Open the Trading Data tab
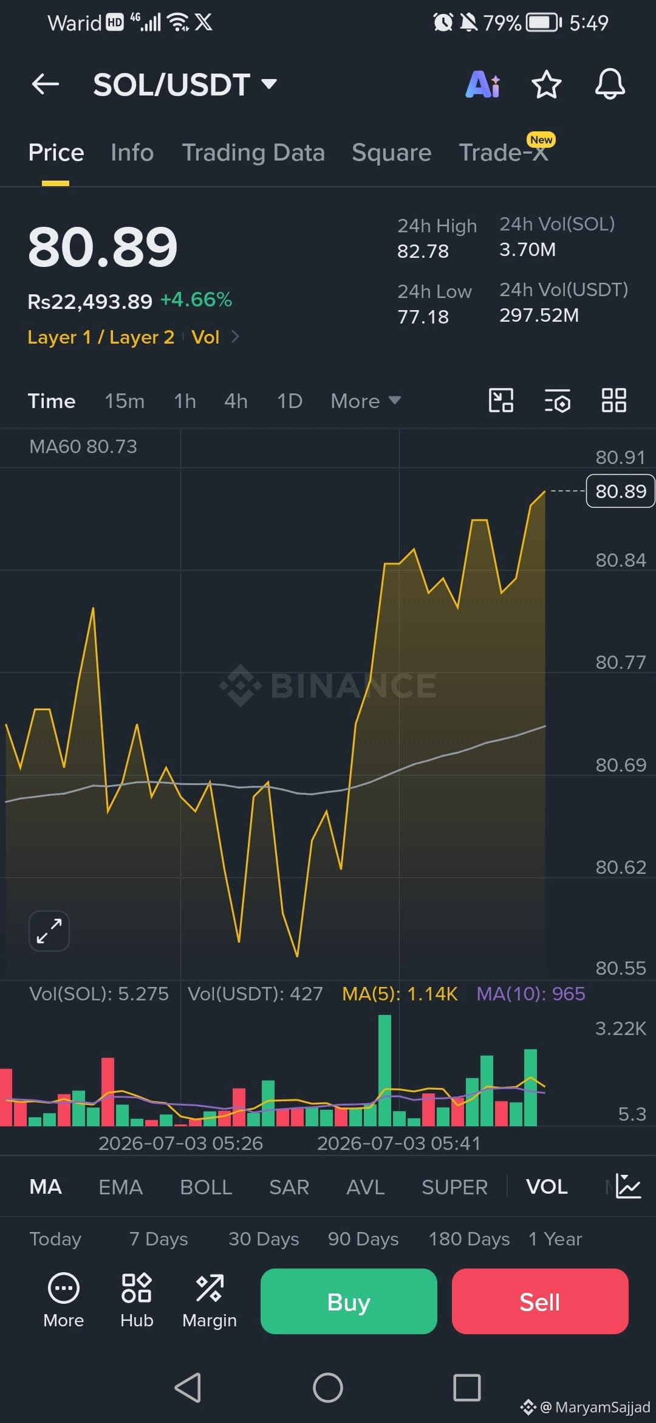 click(253, 153)
